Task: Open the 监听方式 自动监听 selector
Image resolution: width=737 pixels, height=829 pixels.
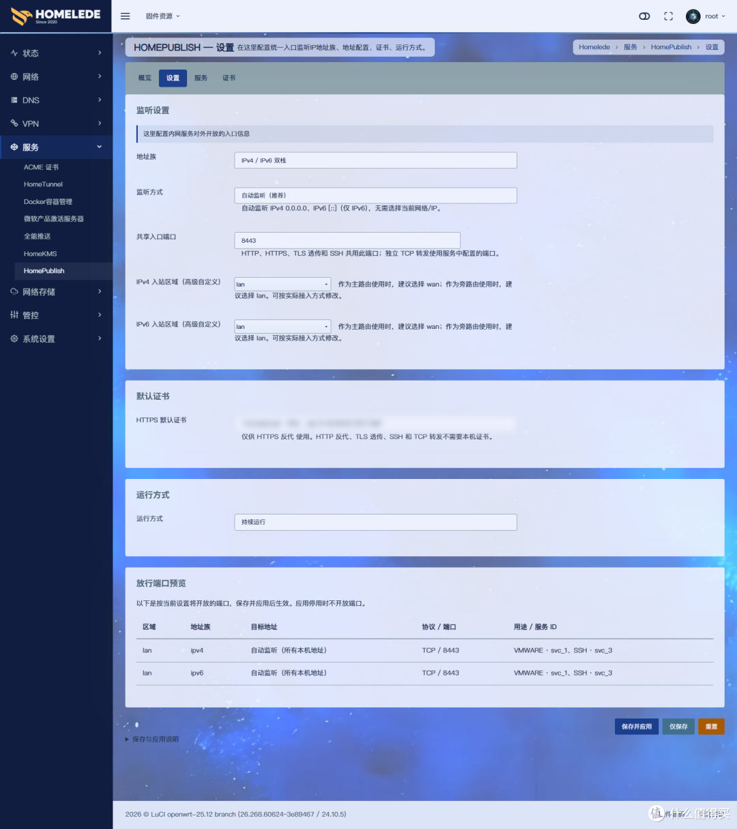Action: pos(375,195)
